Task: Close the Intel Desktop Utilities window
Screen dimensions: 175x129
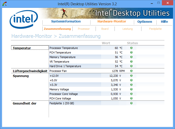Action: (x=167, y=3)
